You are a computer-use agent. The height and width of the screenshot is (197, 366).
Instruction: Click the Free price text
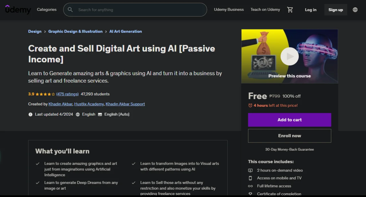click(x=257, y=96)
